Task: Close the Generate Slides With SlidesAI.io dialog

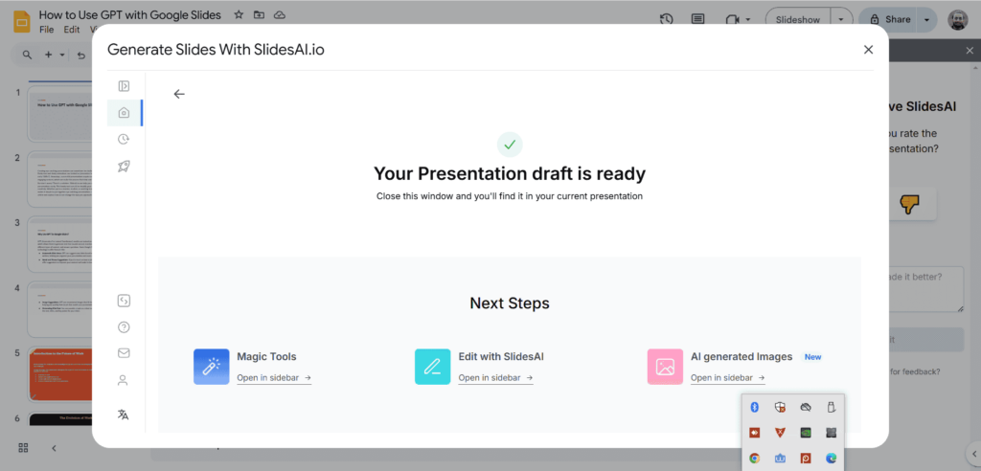Action: (x=868, y=50)
